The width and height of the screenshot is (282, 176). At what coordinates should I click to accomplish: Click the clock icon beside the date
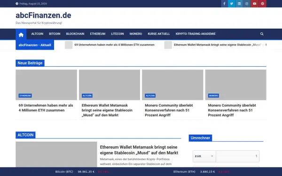[x=17, y=4]
